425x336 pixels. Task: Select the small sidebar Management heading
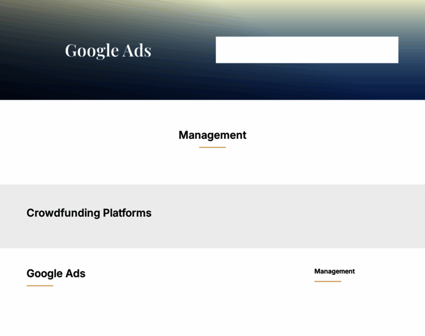334,271
